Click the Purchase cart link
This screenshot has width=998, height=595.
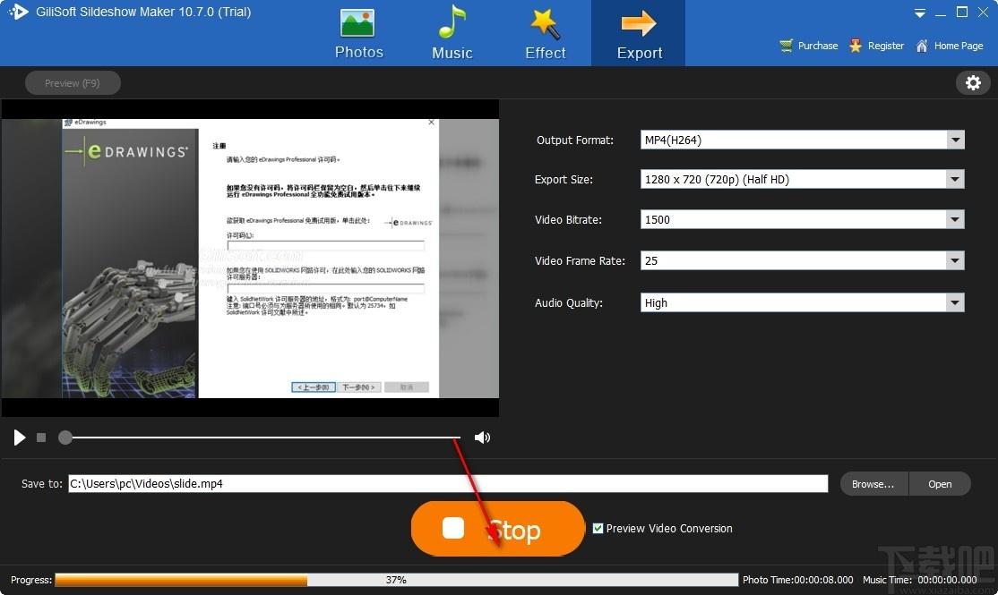pyautogui.click(x=808, y=46)
